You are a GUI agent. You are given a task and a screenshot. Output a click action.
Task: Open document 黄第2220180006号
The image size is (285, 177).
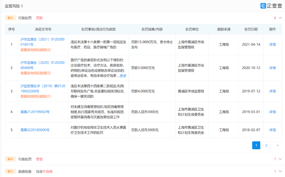coord(35,130)
